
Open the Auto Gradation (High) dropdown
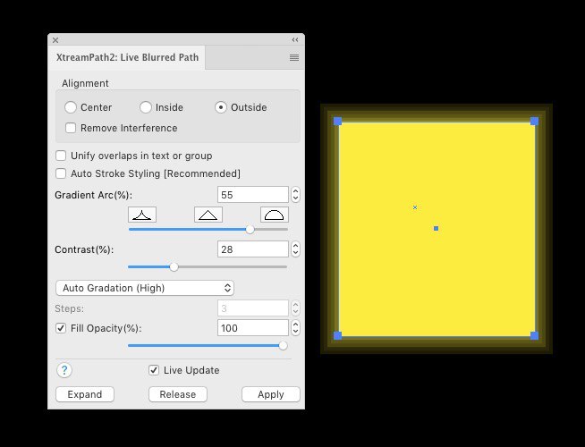[x=145, y=288]
